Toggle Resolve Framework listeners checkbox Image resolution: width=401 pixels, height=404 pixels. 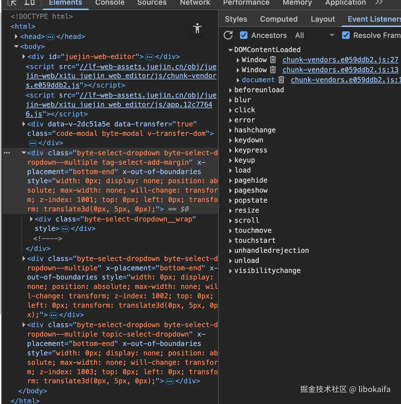click(x=346, y=35)
